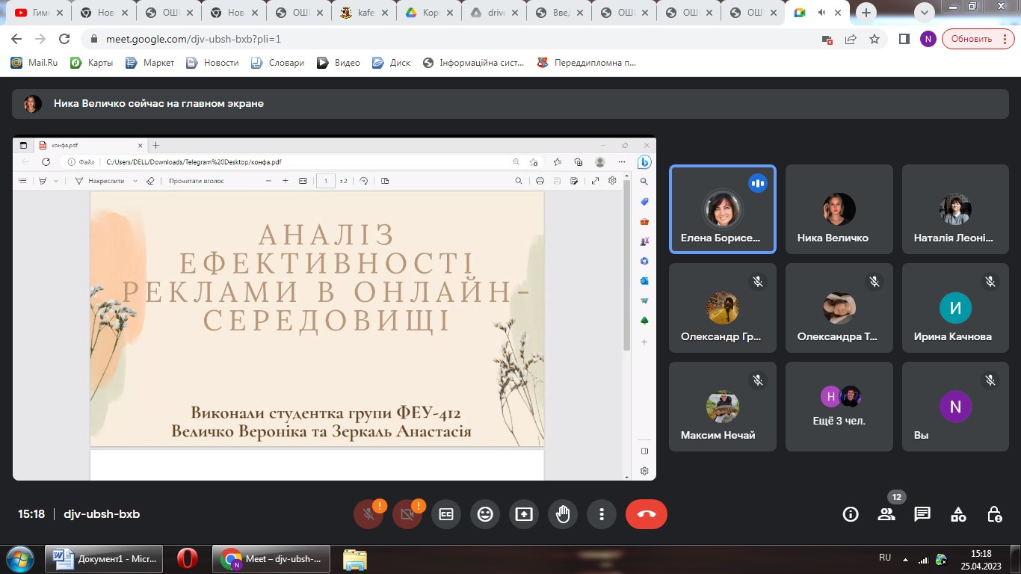The height and width of the screenshot is (574, 1021).
Task: Click the 'Обновить' update button
Action: [x=972, y=39]
